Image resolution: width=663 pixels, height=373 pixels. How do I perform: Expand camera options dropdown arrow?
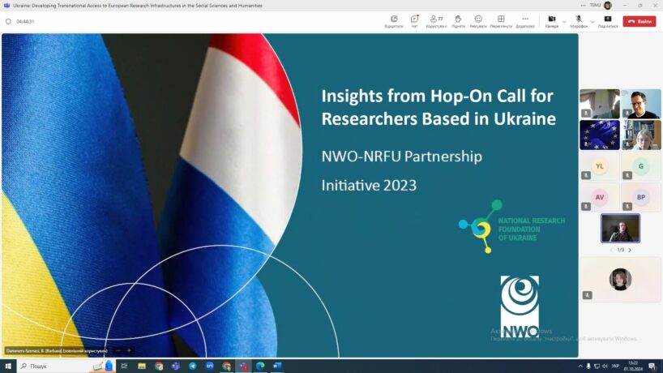click(564, 20)
